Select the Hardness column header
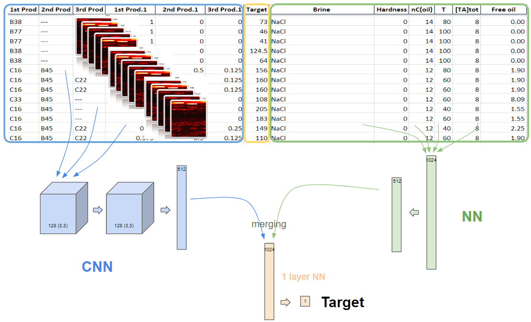531x322 pixels. (x=392, y=10)
